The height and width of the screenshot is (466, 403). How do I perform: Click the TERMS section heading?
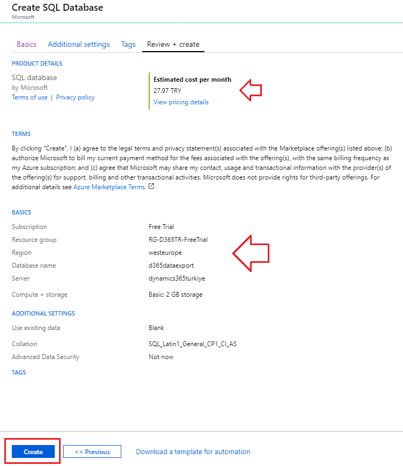21,134
